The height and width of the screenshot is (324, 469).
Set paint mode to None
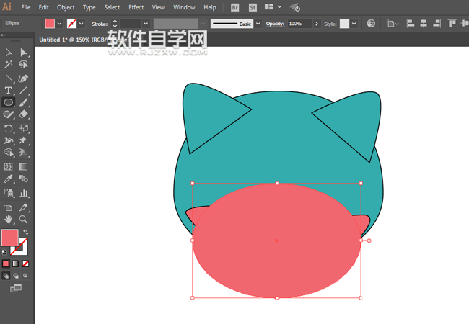coord(25,264)
